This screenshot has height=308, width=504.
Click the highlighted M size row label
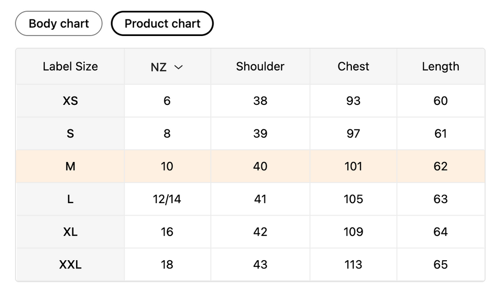point(70,166)
